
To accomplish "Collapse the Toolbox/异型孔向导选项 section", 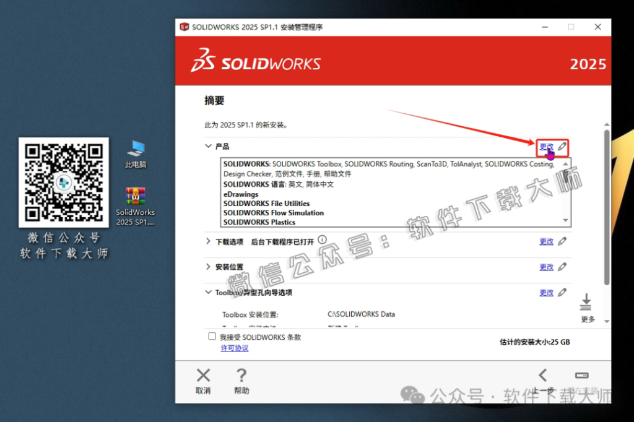I will (209, 292).
